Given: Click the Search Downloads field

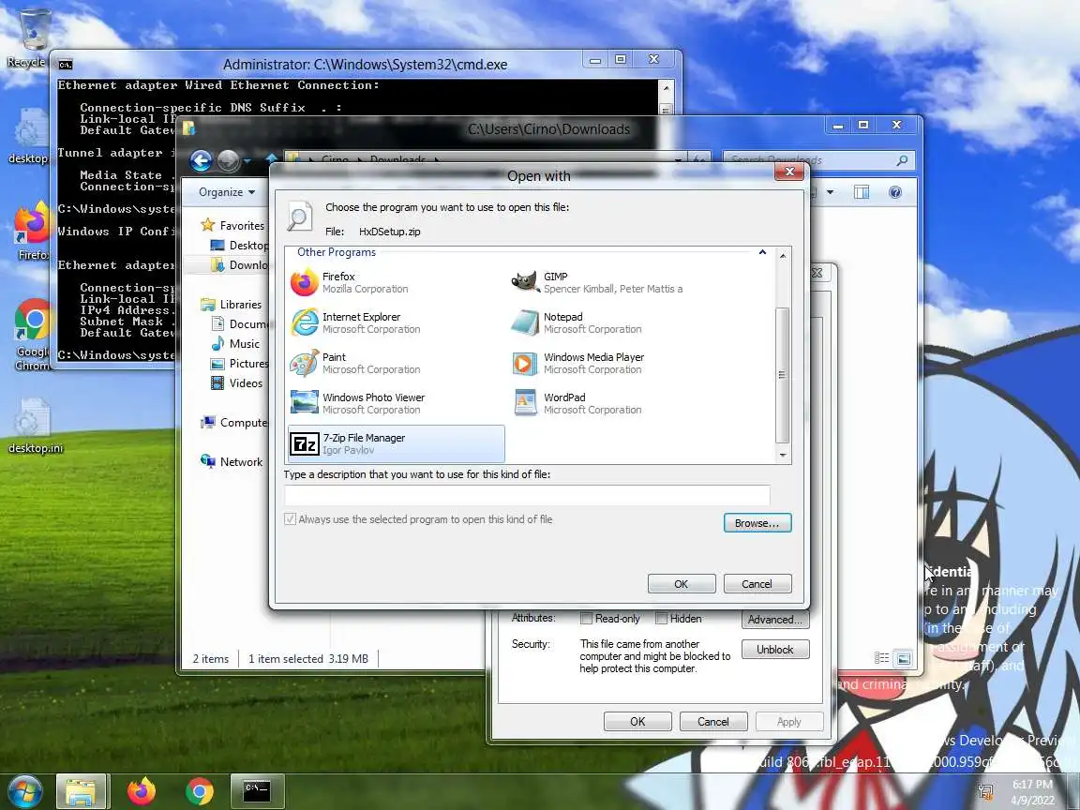Looking at the screenshot, I should click(x=818, y=160).
